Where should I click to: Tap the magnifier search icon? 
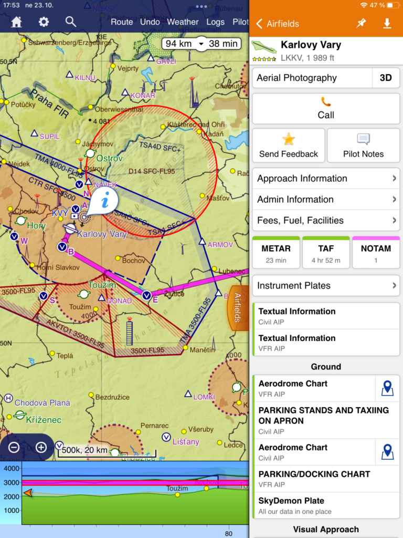71,22
